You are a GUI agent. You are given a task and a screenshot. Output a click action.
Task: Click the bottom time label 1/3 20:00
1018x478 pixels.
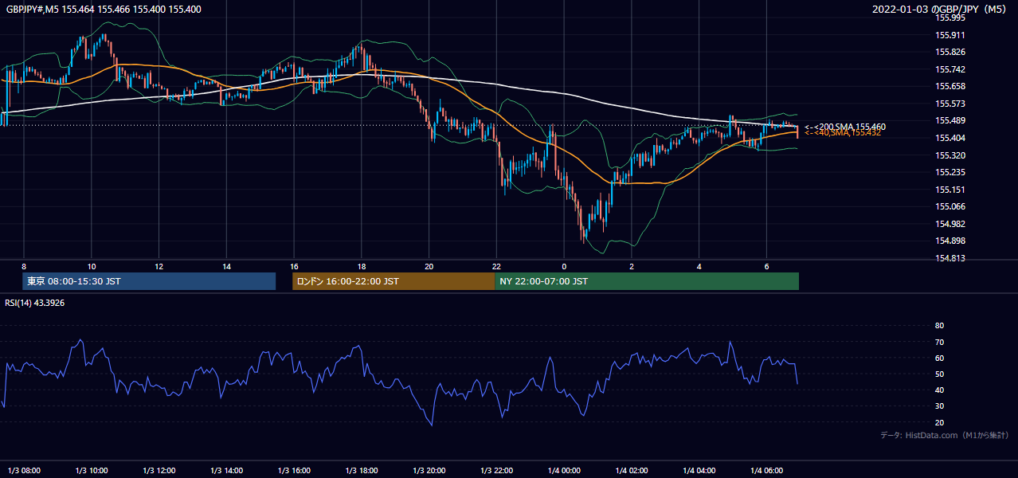tap(429, 470)
